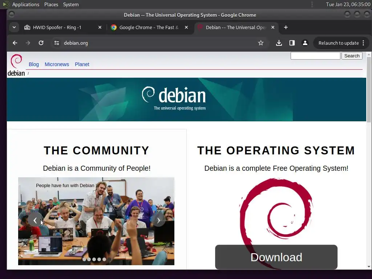Click the Download button
This screenshot has width=372, height=279.
point(276,257)
